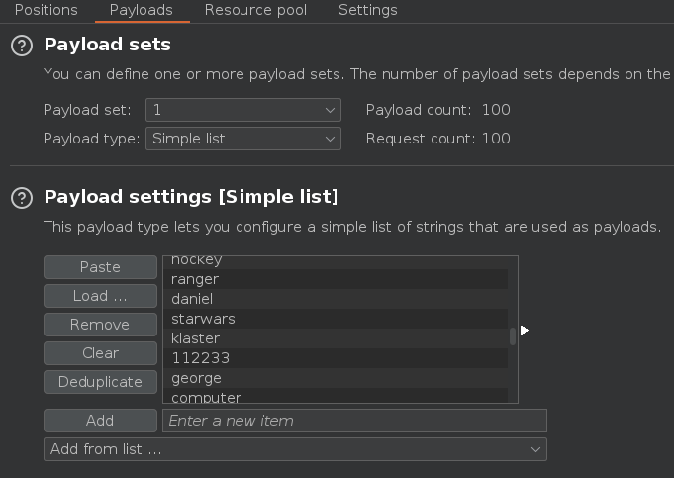The width and height of the screenshot is (674, 478).
Task: Focus the Enter a new item field
Action: pos(354,421)
